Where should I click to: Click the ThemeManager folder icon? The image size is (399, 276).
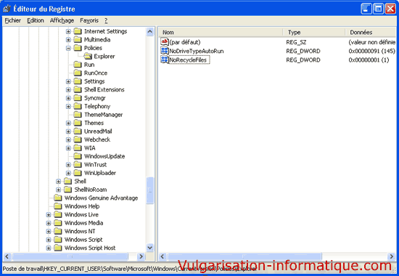tap(78, 115)
